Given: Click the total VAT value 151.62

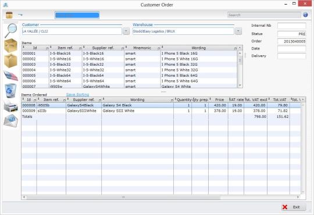Looking at the screenshot, I should pyautogui.click(x=283, y=117).
